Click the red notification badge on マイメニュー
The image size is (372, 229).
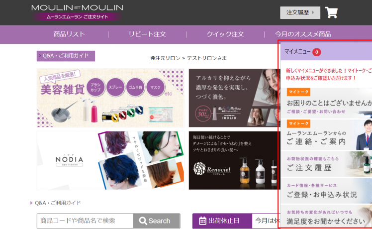[x=317, y=52]
